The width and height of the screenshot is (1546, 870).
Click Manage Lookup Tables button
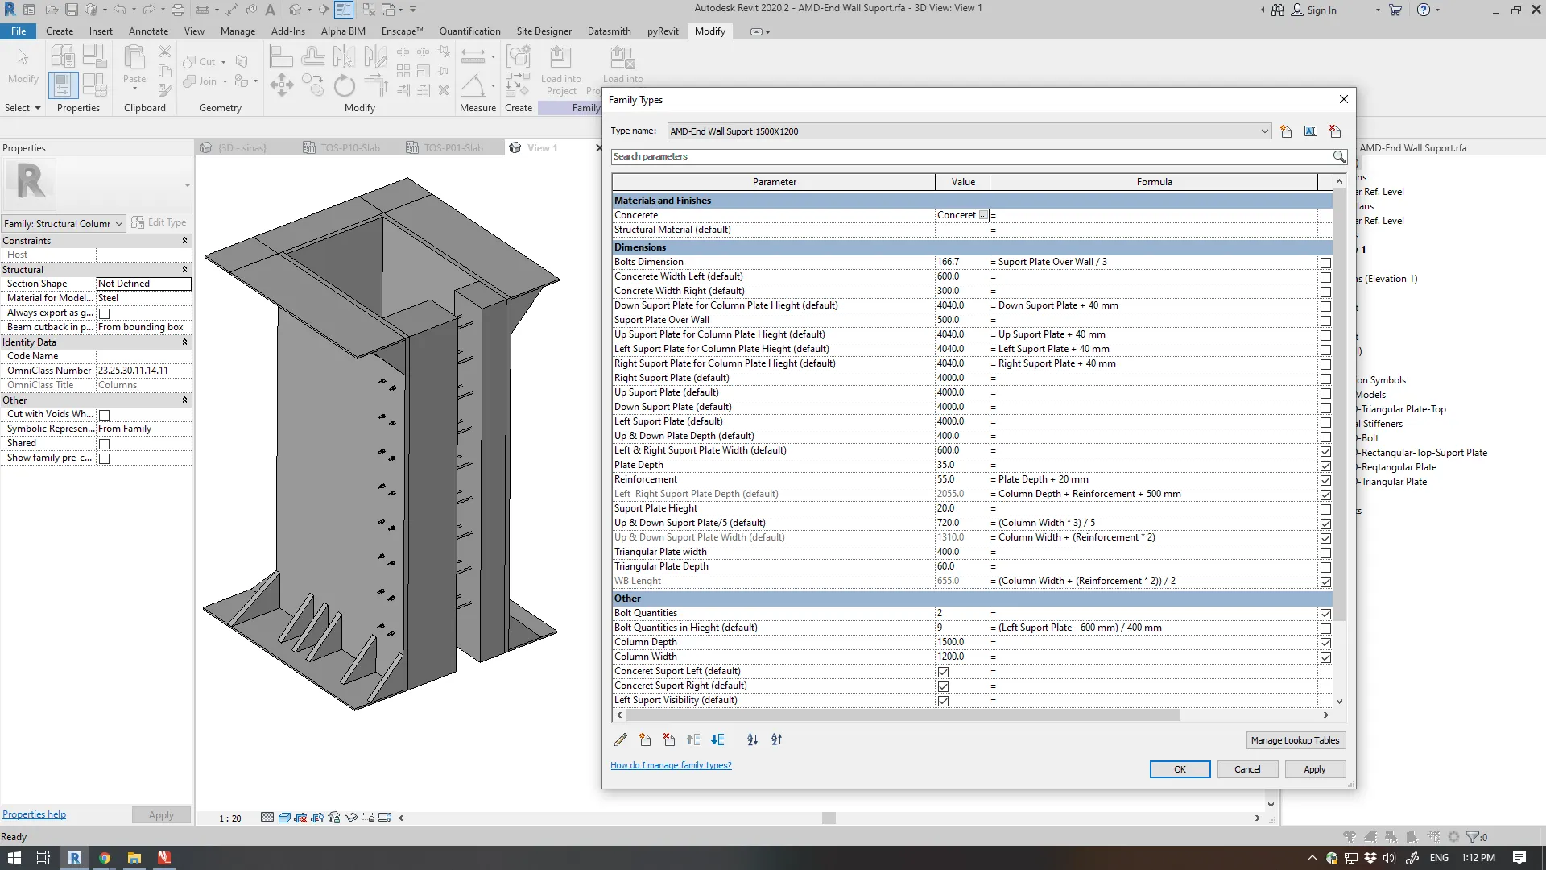coord(1295,740)
